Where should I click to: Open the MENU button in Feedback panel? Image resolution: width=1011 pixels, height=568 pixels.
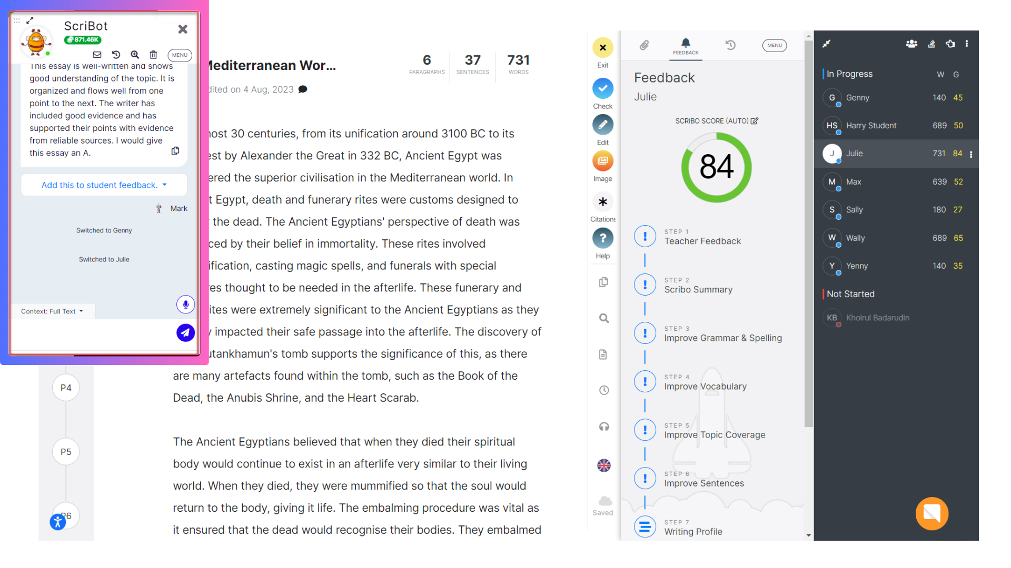tap(774, 45)
